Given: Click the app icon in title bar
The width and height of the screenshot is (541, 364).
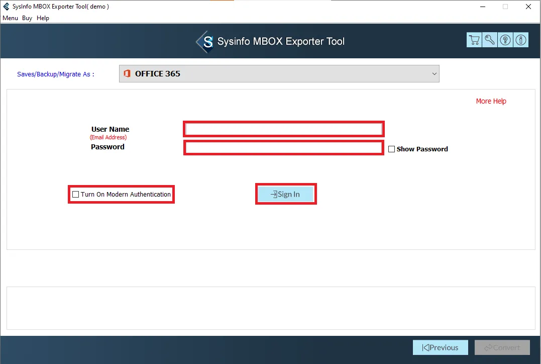Looking at the screenshot, I should 6,7.
